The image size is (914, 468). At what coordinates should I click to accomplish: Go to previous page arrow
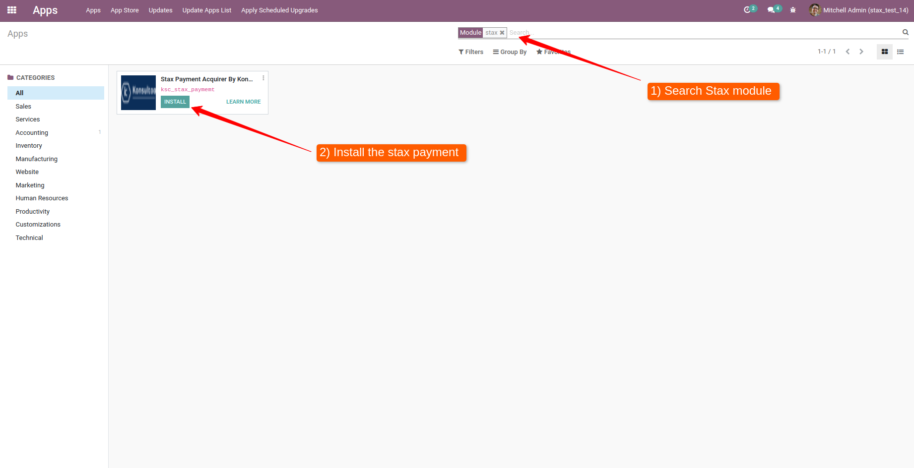pos(848,52)
